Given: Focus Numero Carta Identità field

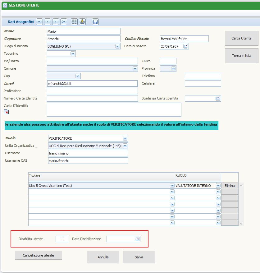Looking at the screenshot, I should click(92, 99).
